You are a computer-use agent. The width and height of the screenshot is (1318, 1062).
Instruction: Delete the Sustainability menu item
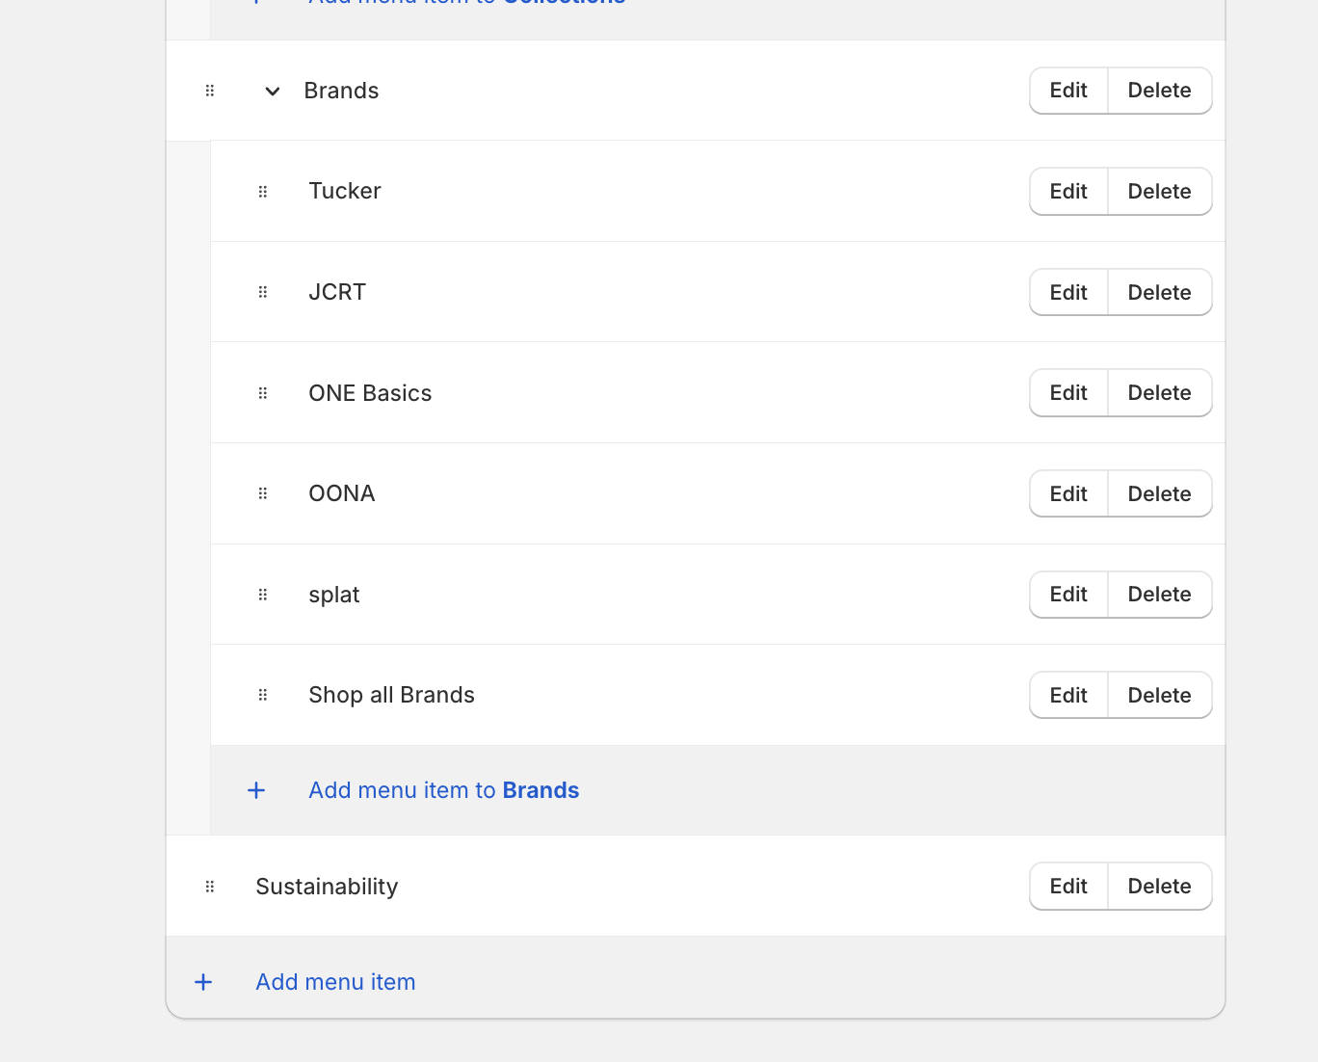pos(1159,887)
